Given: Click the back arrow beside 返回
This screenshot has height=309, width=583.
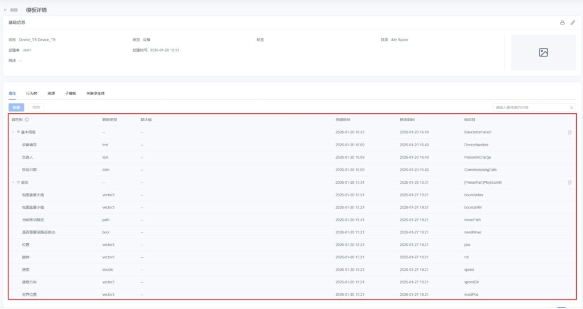Looking at the screenshot, I should pyautogui.click(x=6, y=10).
